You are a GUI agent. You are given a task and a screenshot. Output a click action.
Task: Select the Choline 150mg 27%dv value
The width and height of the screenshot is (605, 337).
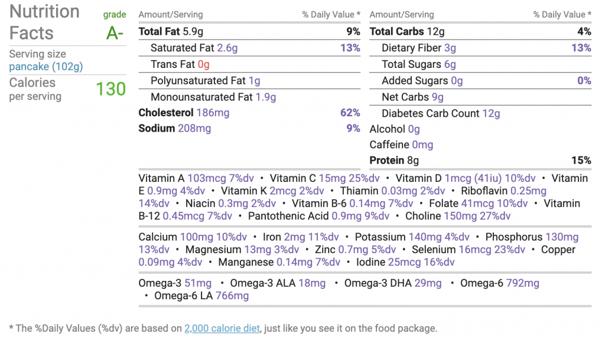pos(477,216)
